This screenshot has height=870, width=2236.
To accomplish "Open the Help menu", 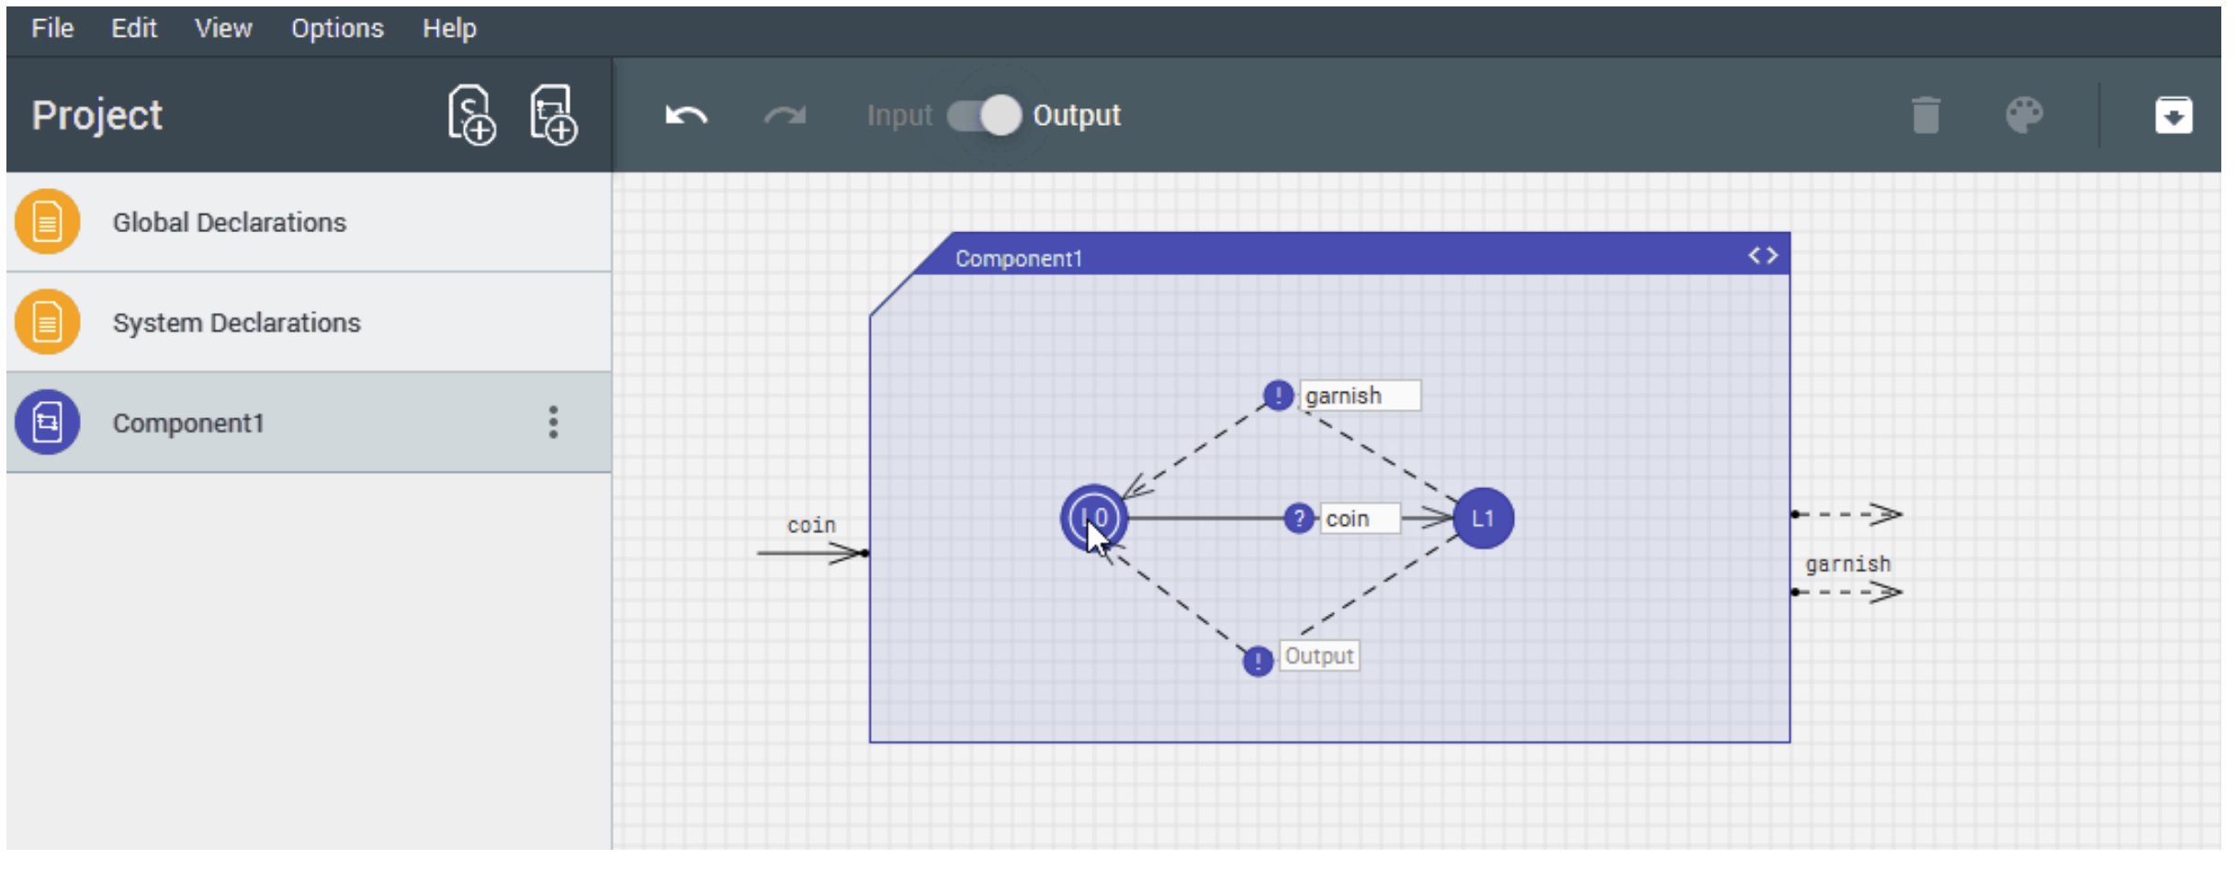I will (449, 28).
